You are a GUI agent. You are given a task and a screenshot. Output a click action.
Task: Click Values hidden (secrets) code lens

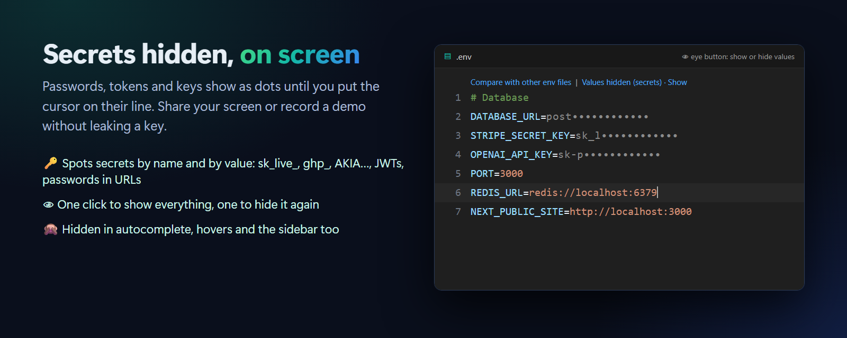pos(621,82)
